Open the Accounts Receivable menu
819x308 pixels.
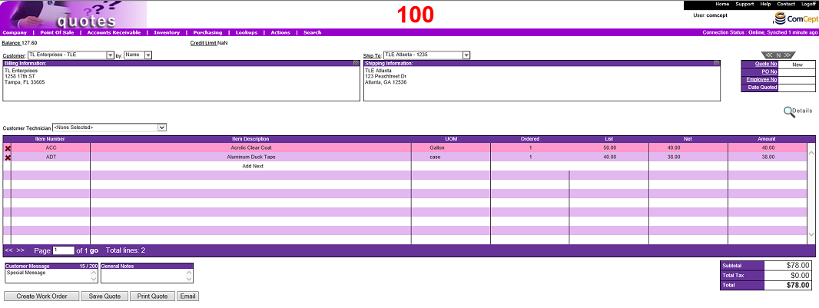114,33
